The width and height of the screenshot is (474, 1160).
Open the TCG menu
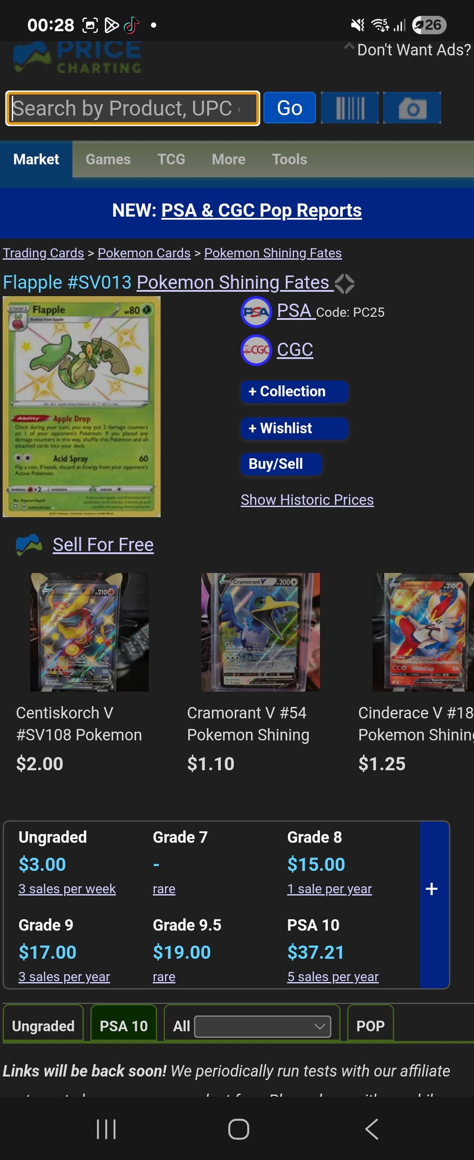coord(171,159)
